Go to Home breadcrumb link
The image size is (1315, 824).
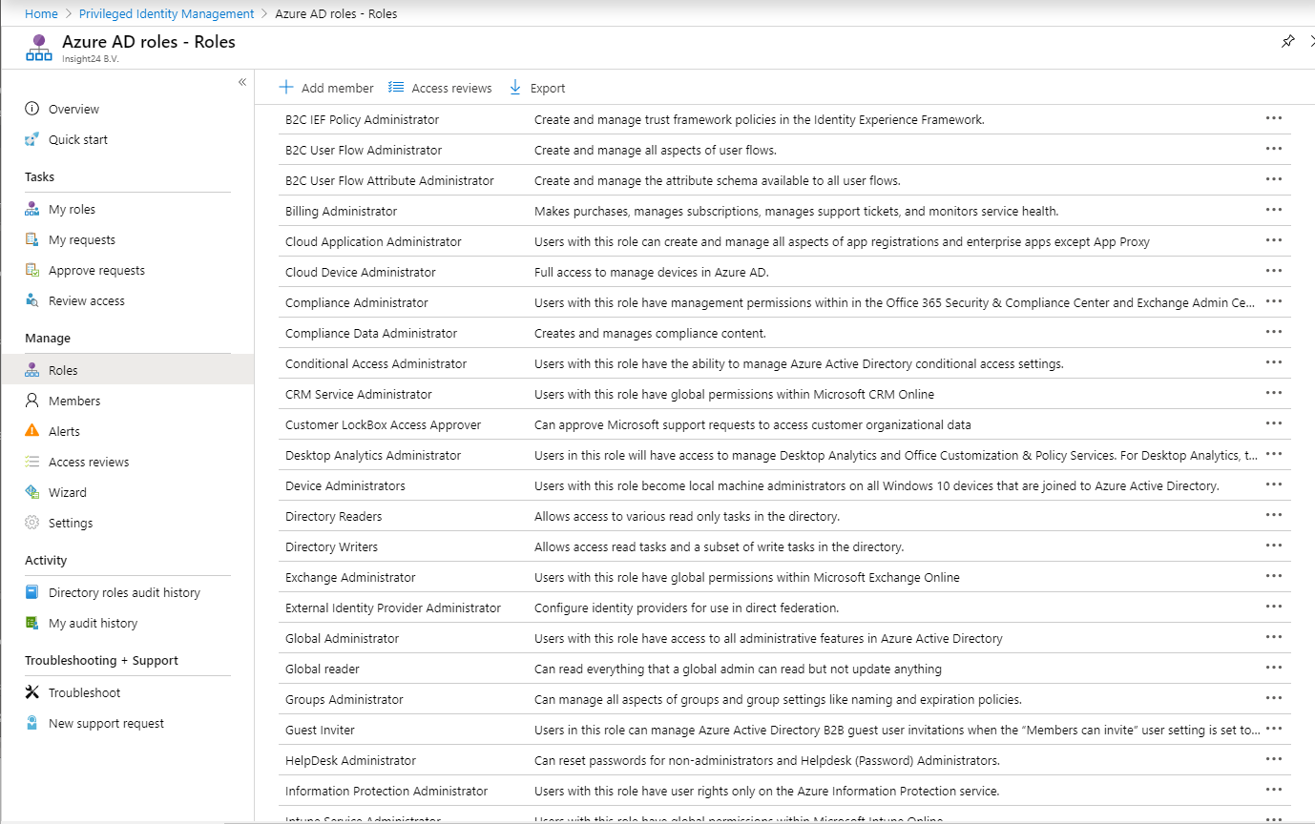(41, 13)
